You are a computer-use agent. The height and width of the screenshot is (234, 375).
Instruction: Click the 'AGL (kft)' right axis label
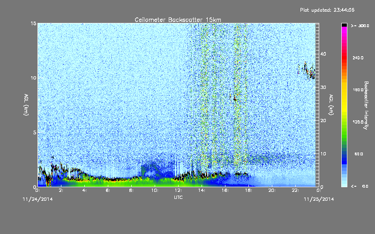331,105
